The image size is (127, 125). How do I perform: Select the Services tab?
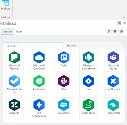click(x=33, y=45)
